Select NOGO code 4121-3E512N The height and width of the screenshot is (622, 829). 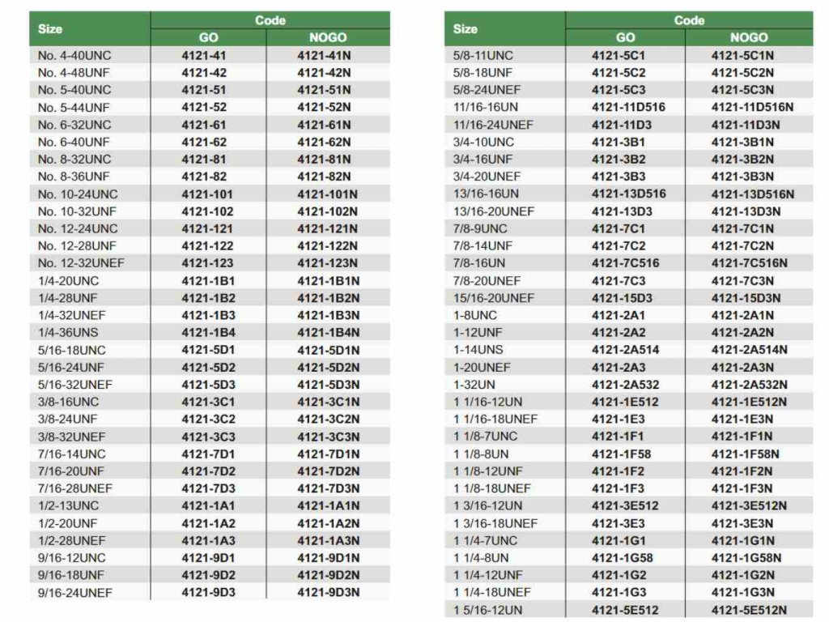point(749,506)
